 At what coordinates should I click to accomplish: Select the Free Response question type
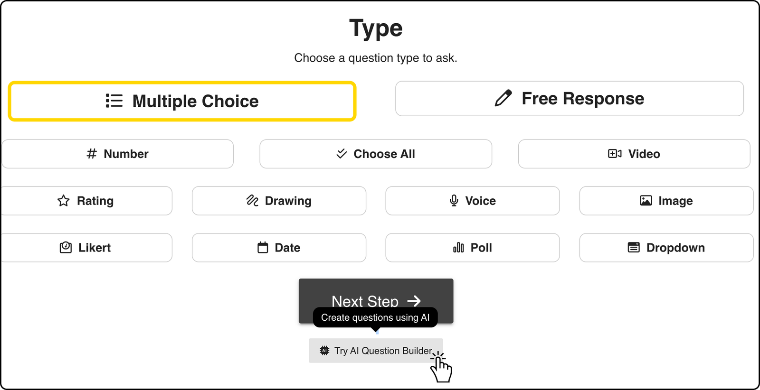569,99
